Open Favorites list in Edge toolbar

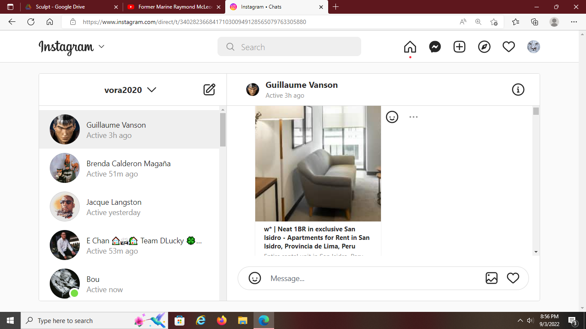(516, 22)
